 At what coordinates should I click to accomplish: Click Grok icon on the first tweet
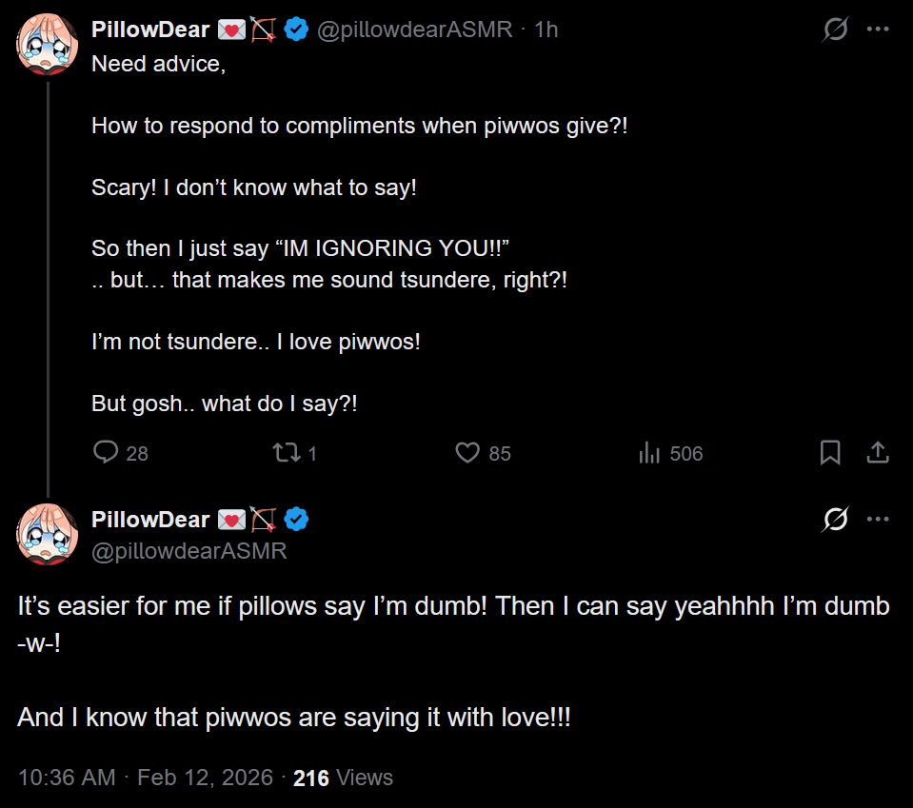pyautogui.click(x=835, y=30)
